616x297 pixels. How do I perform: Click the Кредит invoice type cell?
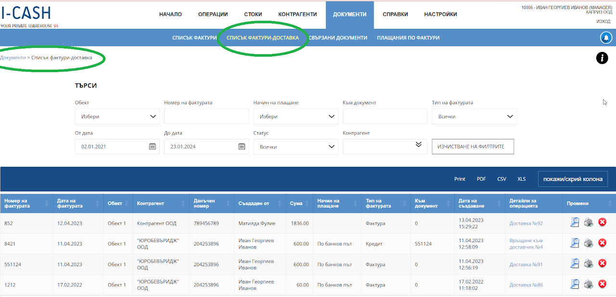[x=385, y=244]
